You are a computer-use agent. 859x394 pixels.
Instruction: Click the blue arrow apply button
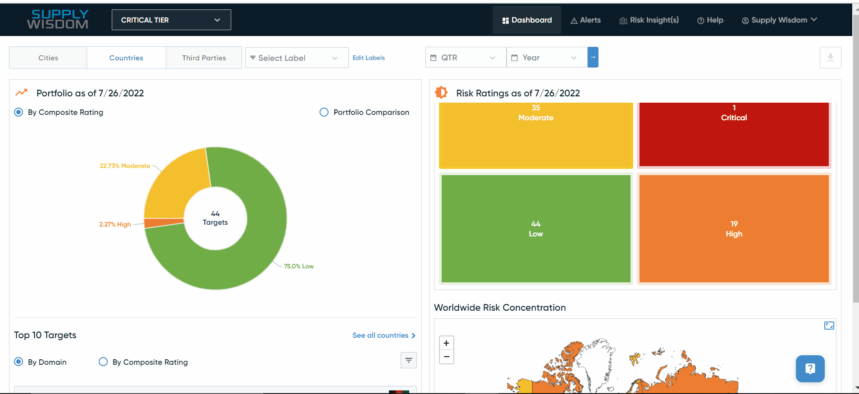click(593, 58)
